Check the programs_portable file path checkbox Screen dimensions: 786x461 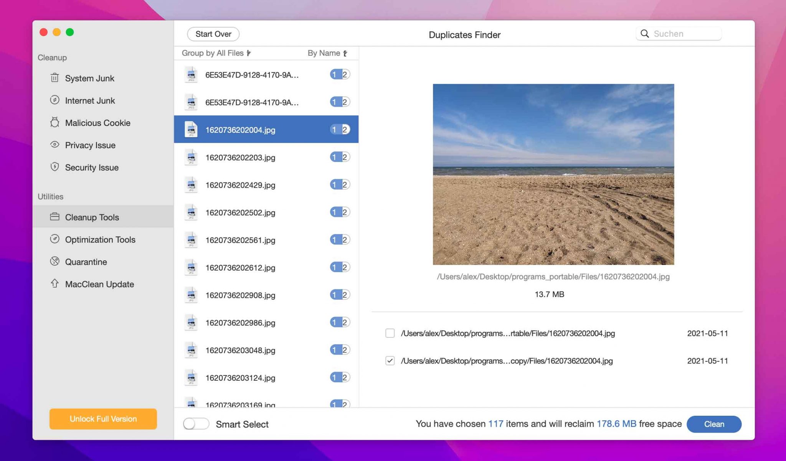[x=390, y=333]
